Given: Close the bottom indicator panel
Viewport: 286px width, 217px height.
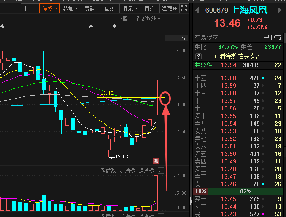Looking at the screenshot, I should coord(161,215).
